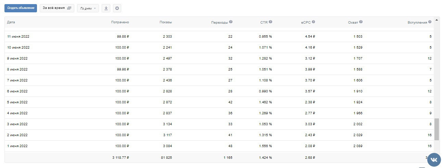Grab the table vertical scrollbar thumb
The width and height of the screenshot is (442, 168).
click(437, 129)
